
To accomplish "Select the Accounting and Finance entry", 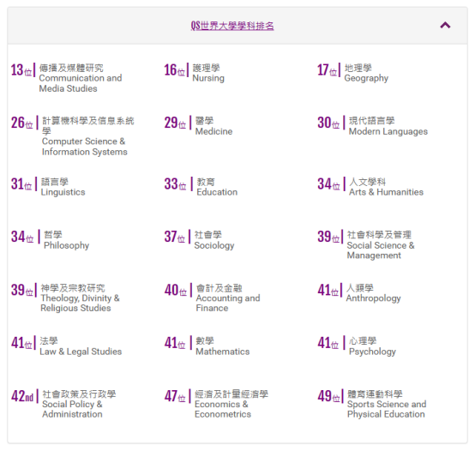I will pyautogui.click(x=212, y=298).
